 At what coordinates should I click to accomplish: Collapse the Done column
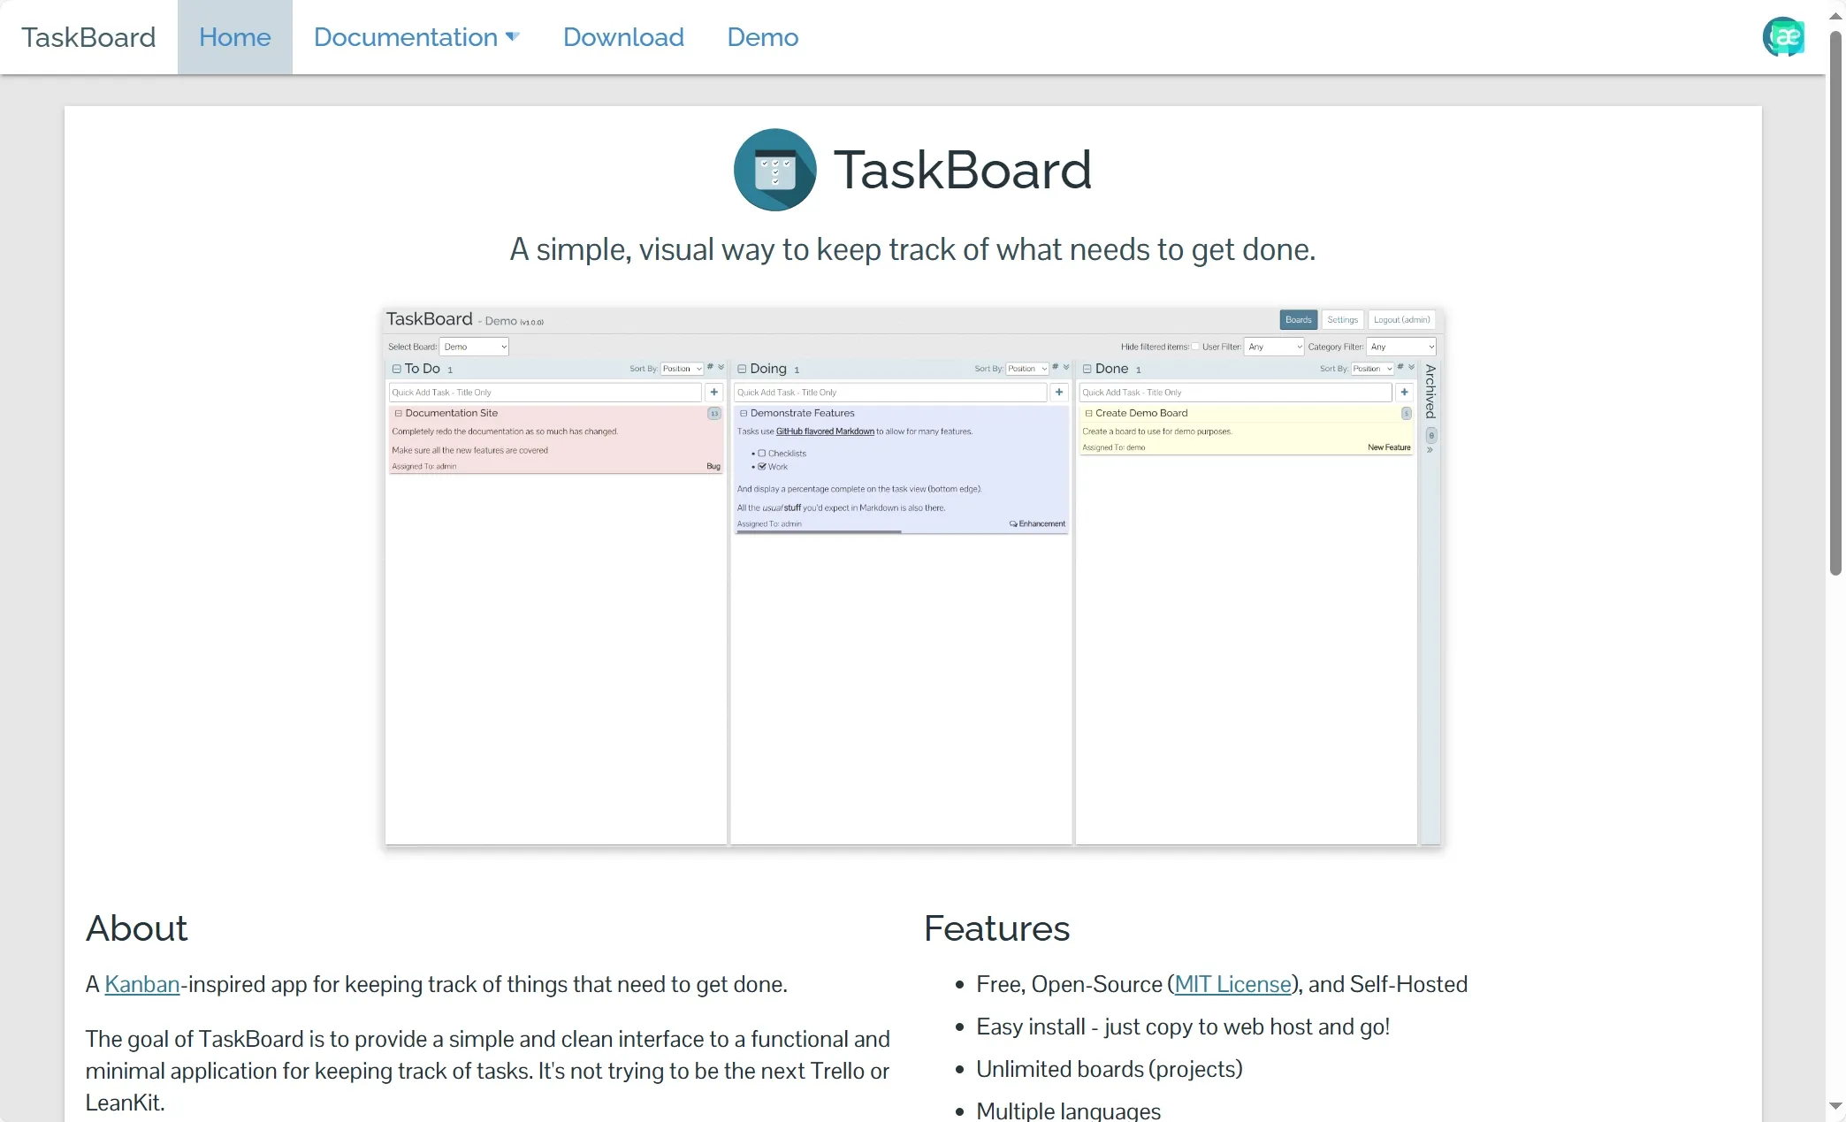point(1087,369)
